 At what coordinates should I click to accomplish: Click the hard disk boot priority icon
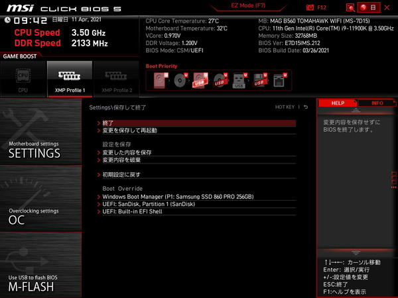click(161, 81)
